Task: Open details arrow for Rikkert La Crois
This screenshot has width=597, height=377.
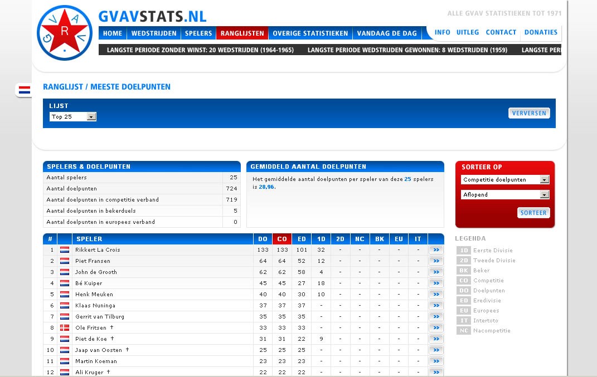Action: 436,250
